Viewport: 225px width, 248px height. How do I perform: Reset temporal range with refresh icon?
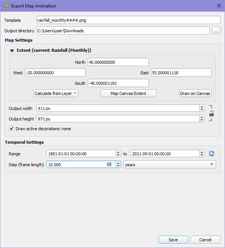(212, 153)
